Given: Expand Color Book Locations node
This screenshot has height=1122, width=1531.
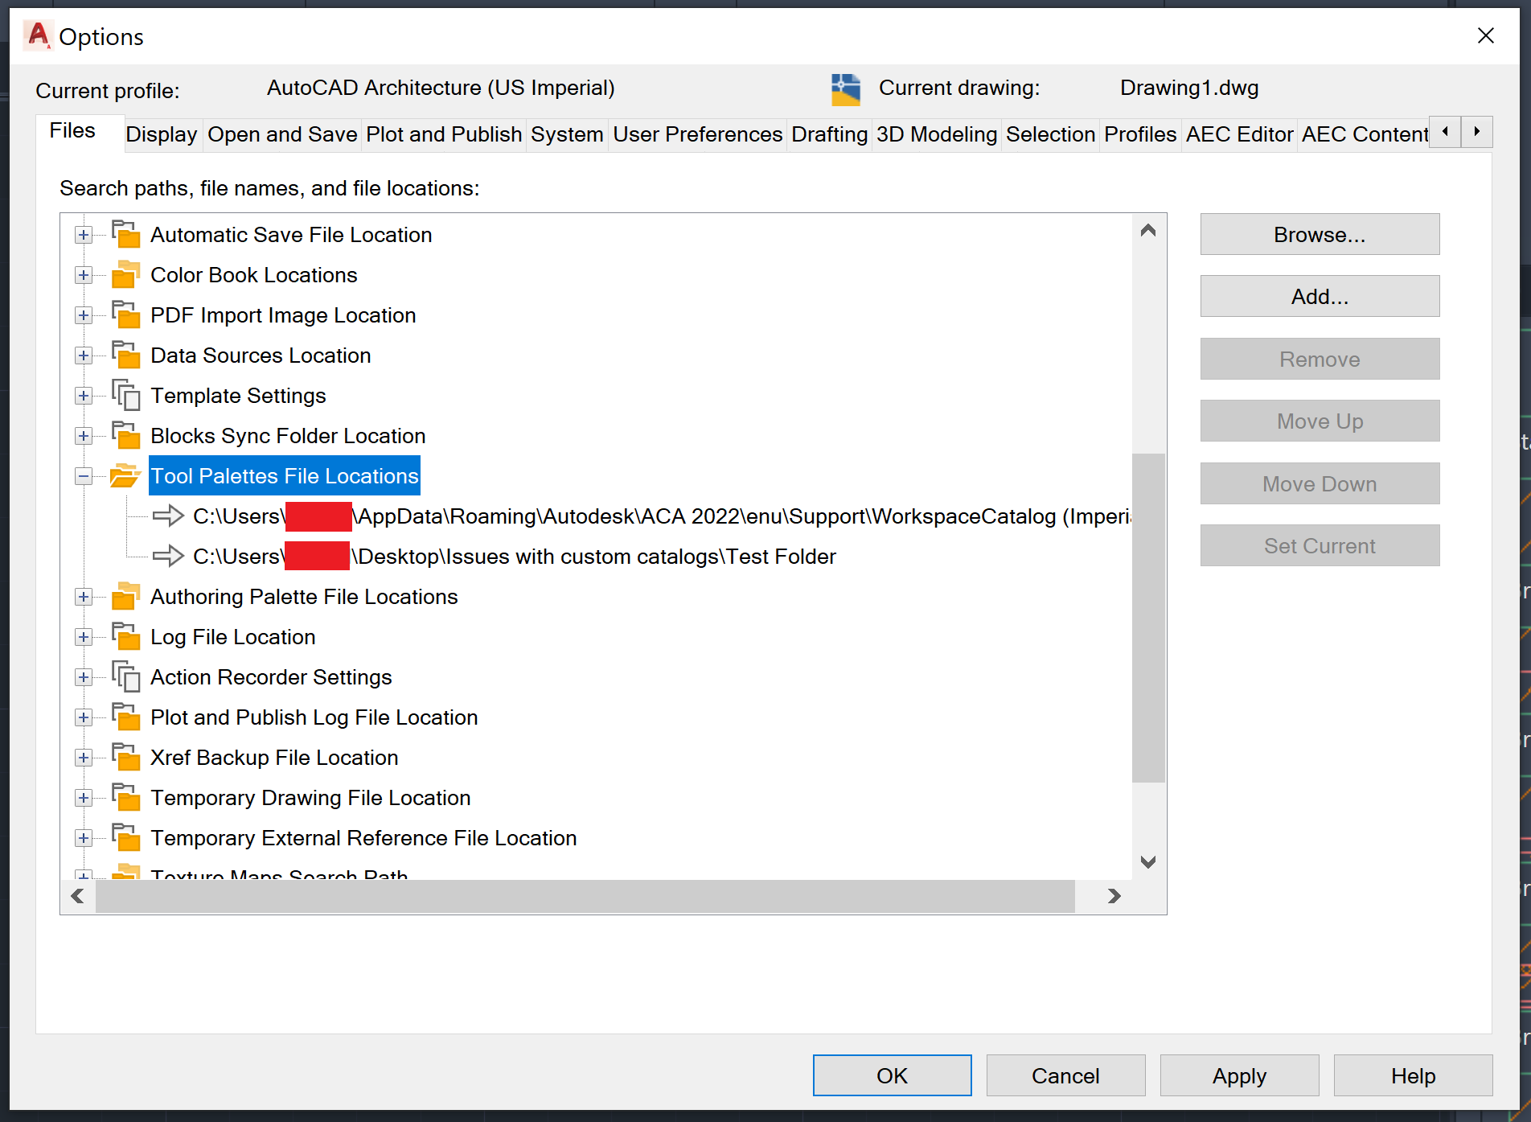Looking at the screenshot, I should coord(84,275).
